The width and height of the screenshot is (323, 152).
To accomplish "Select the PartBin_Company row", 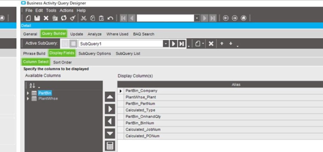I will pos(220,91).
